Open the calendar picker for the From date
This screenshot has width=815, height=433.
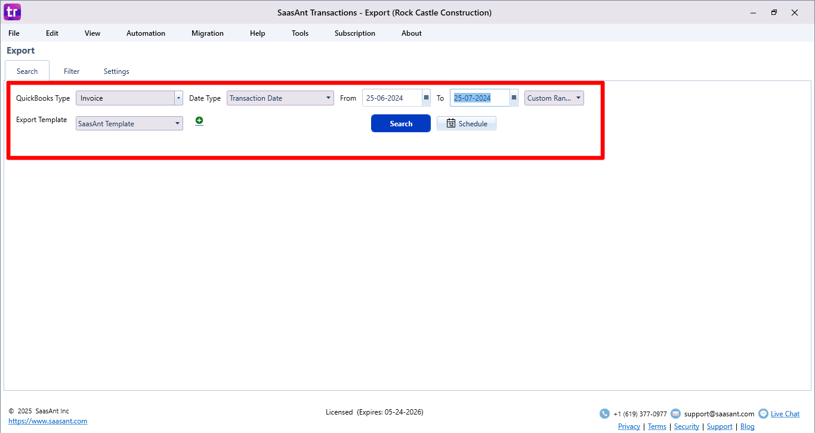(426, 98)
